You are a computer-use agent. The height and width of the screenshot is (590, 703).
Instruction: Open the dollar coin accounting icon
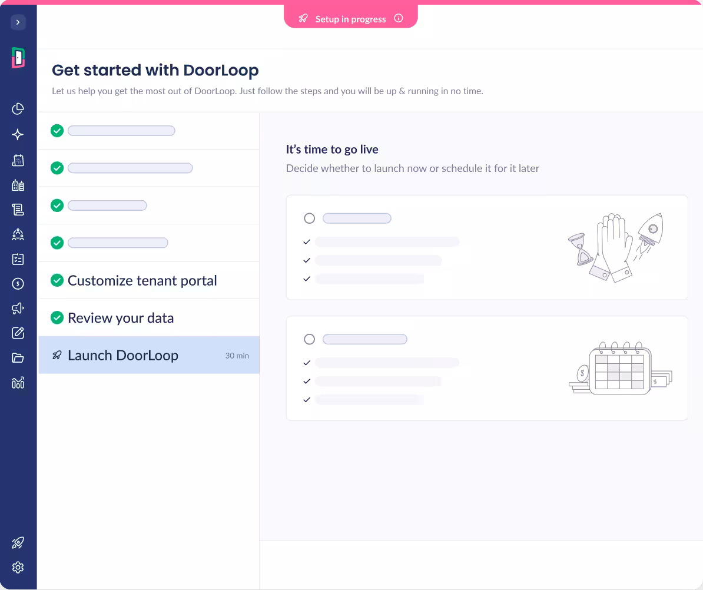click(18, 284)
